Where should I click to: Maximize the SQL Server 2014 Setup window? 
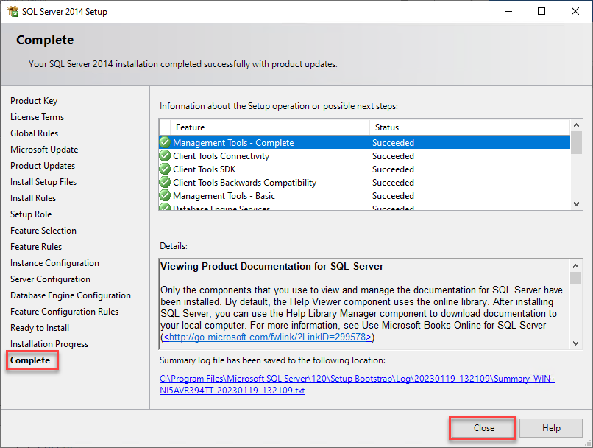(541, 11)
